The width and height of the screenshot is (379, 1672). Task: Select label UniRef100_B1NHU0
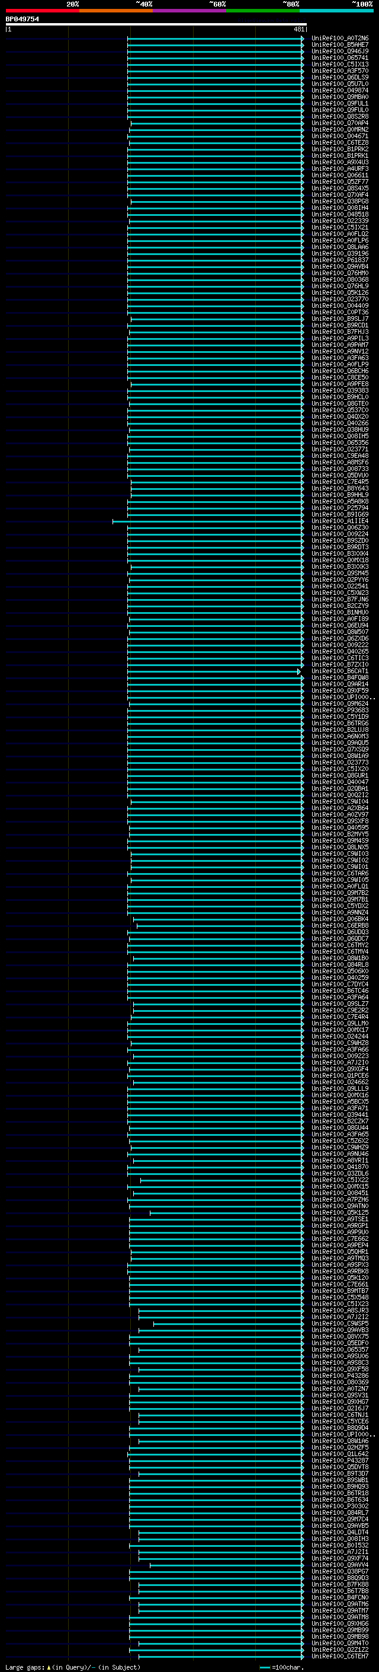coord(339,612)
